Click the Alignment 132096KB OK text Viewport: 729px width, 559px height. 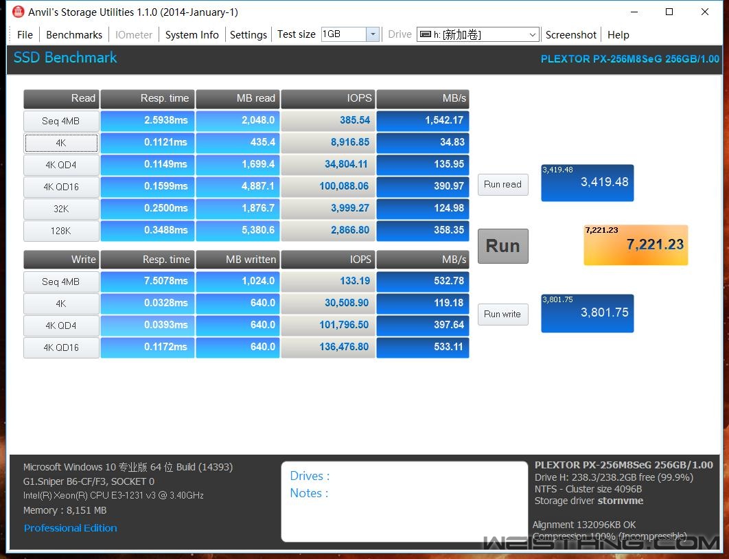click(584, 525)
